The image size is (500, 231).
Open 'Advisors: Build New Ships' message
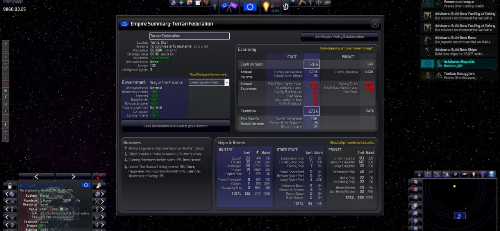pyautogui.click(x=459, y=52)
